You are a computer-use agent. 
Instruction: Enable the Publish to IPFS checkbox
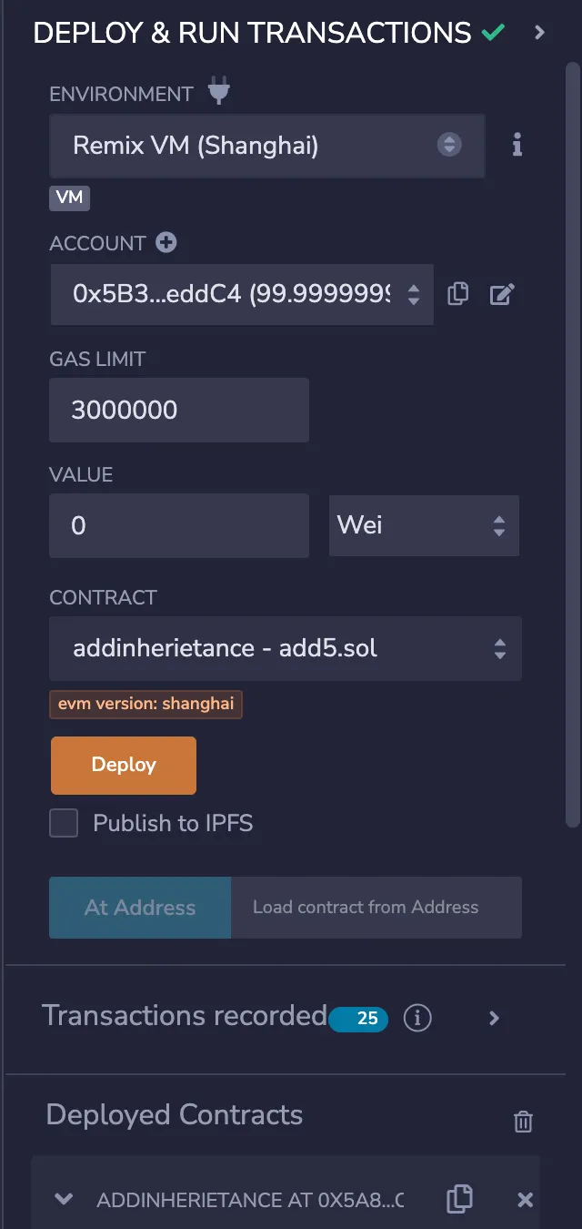[64, 824]
